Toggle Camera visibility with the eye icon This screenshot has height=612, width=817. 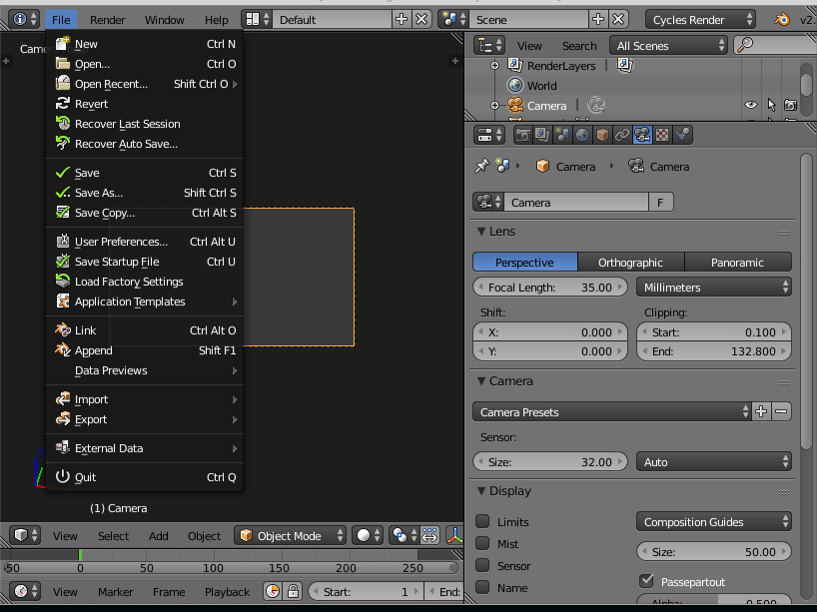tap(751, 105)
